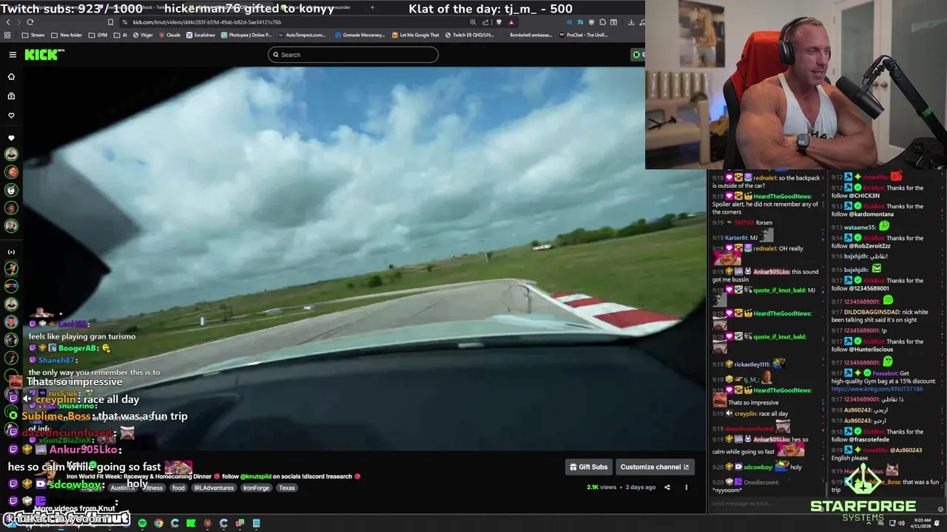
Task: Click the recommended live broadcast icon in sidebar
Action: [11, 252]
